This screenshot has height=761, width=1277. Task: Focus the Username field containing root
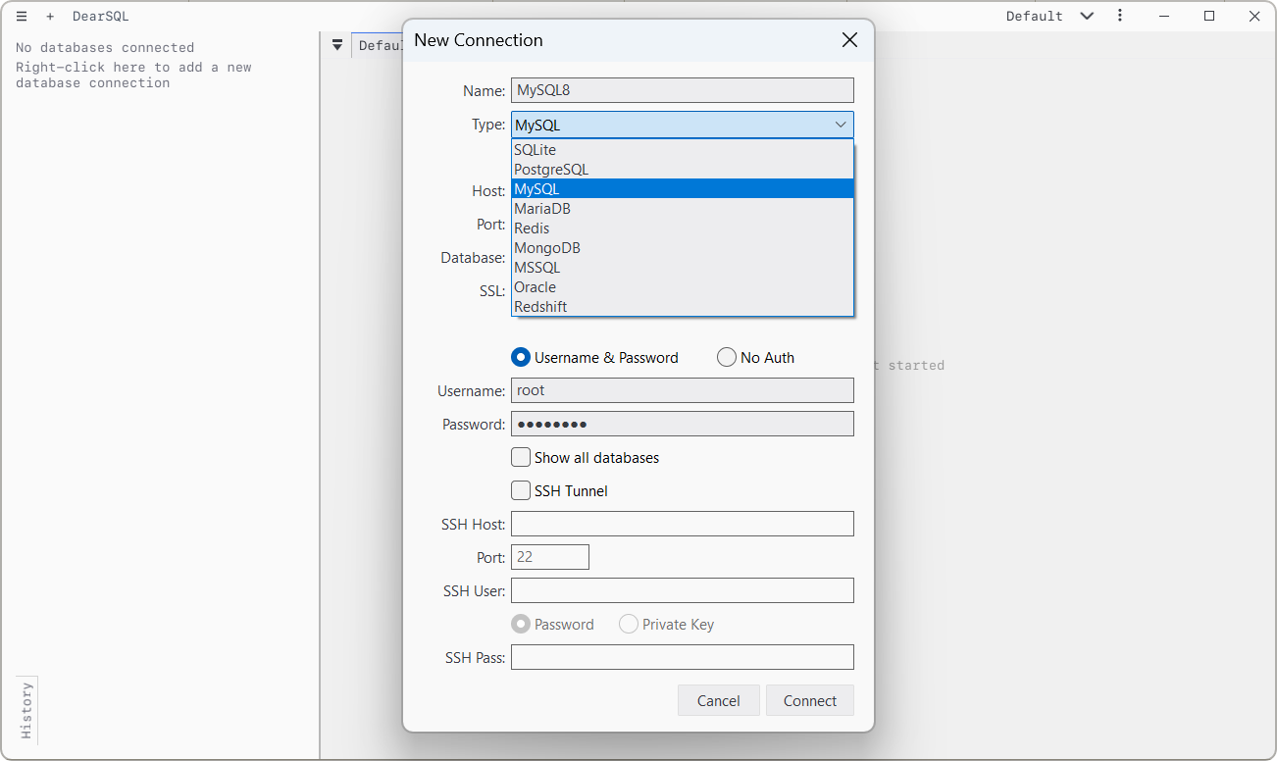[x=683, y=390]
